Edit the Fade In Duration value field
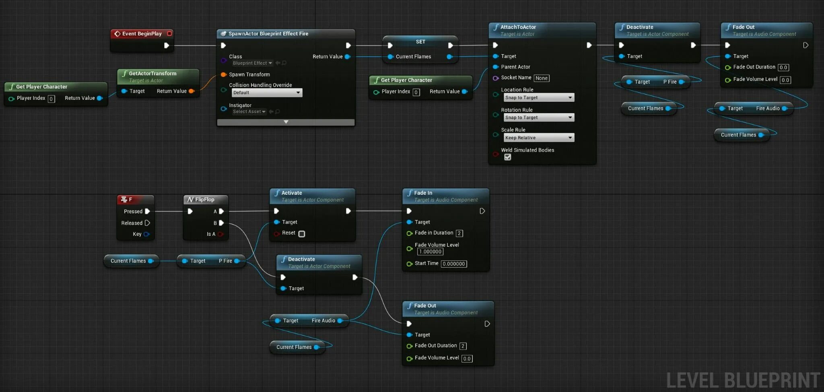 [x=459, y=233]
